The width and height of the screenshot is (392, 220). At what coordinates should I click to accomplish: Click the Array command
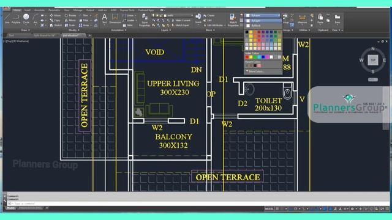[84, 25]
